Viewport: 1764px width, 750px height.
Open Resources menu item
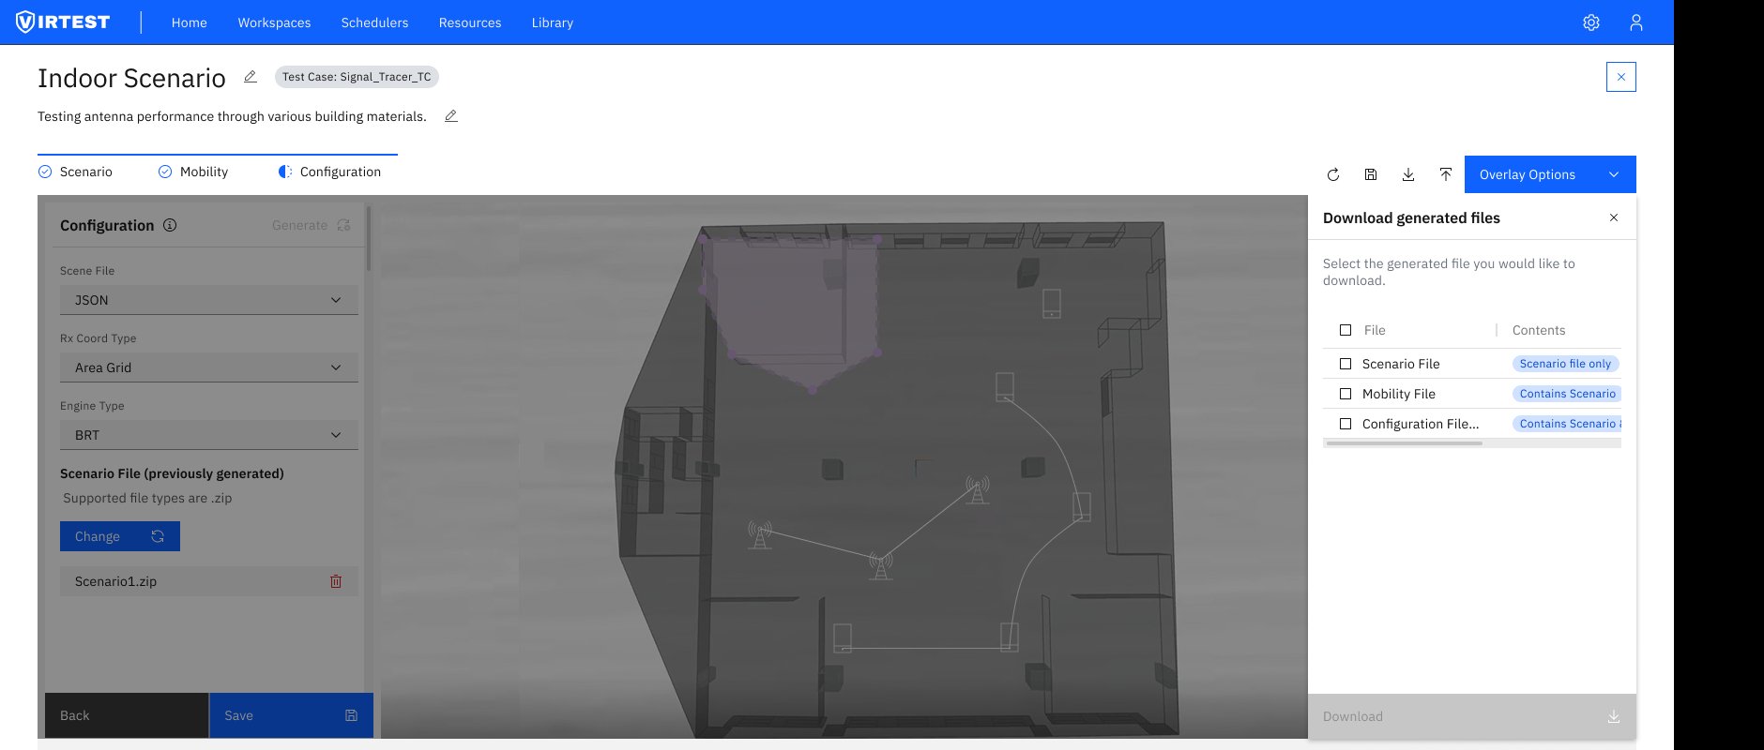pos(470,22)
